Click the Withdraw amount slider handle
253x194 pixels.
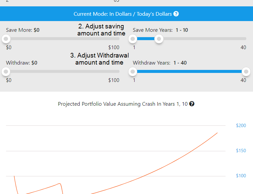(6, 71)
